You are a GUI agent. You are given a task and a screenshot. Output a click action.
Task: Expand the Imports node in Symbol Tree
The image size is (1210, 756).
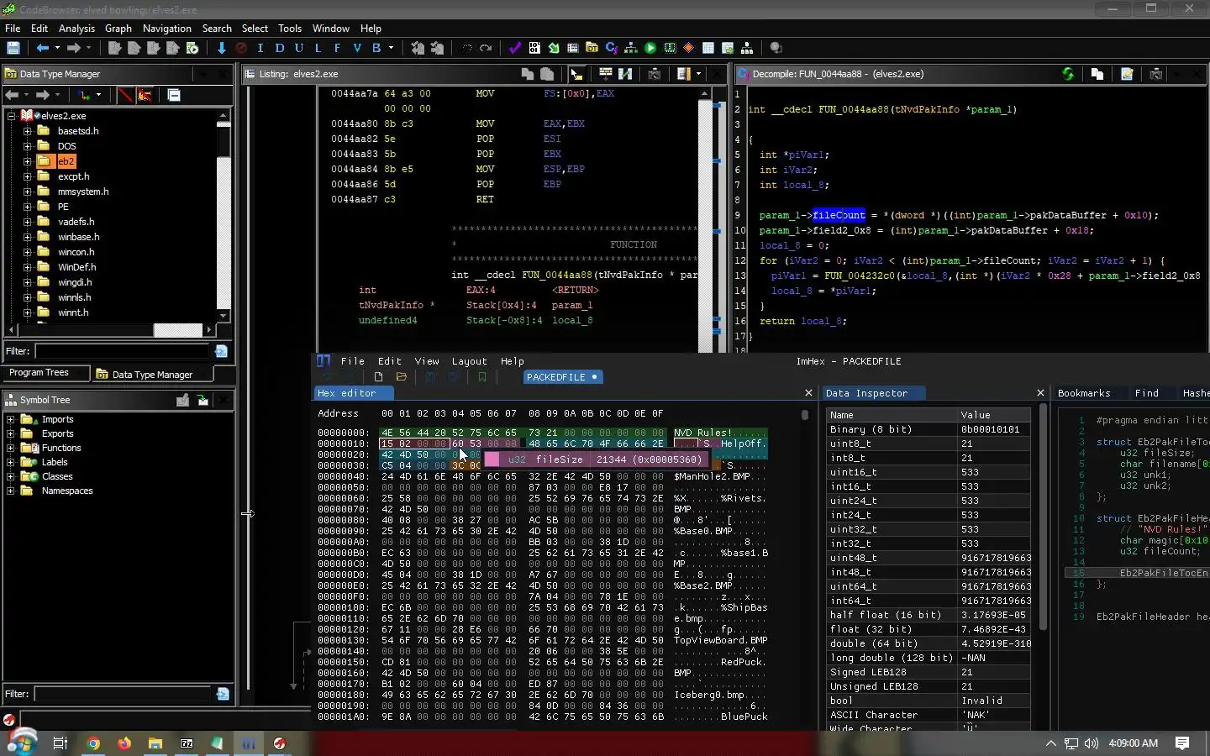point(11,419)
